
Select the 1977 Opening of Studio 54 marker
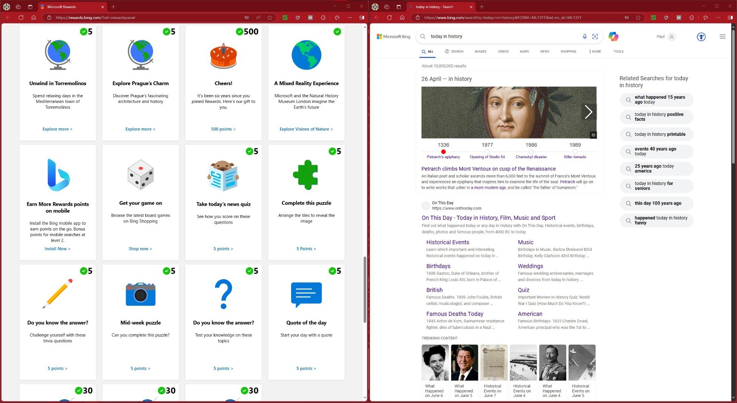487,151
